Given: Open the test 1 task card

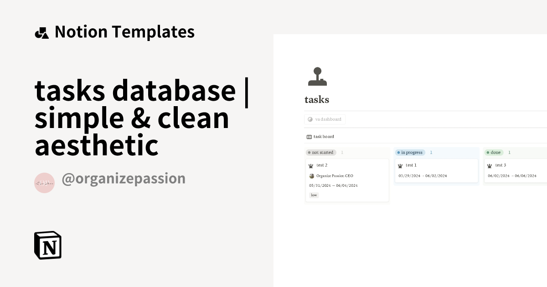Looking at the screenshot, I should [436, 170].
